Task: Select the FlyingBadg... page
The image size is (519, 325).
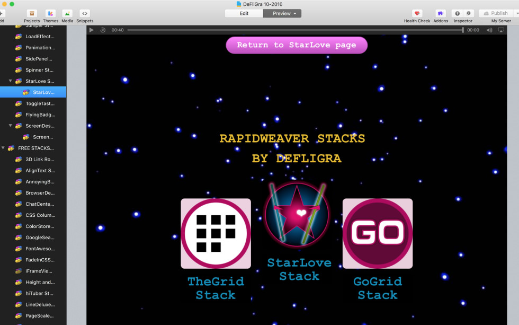Action: [x=33, y=115]
